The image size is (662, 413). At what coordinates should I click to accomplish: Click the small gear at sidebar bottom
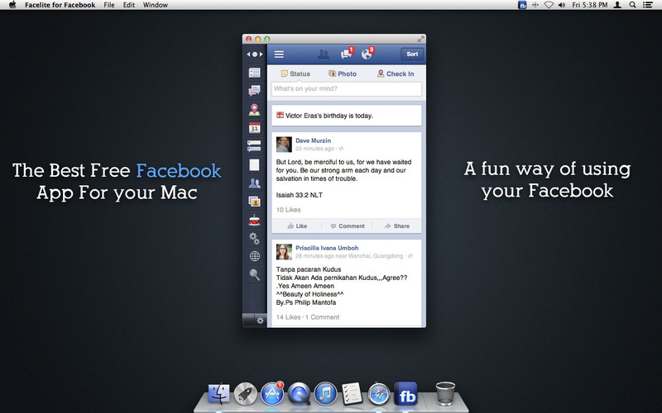tap(260, 320)
